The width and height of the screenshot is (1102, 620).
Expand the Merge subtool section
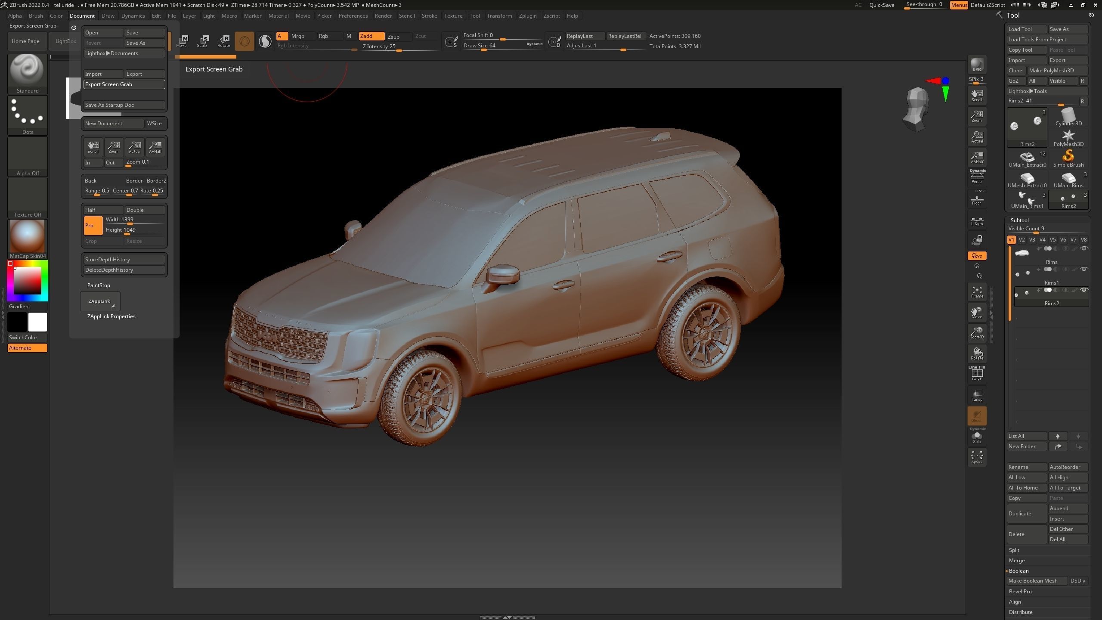pyautogui.click(x=1017, y=561)
